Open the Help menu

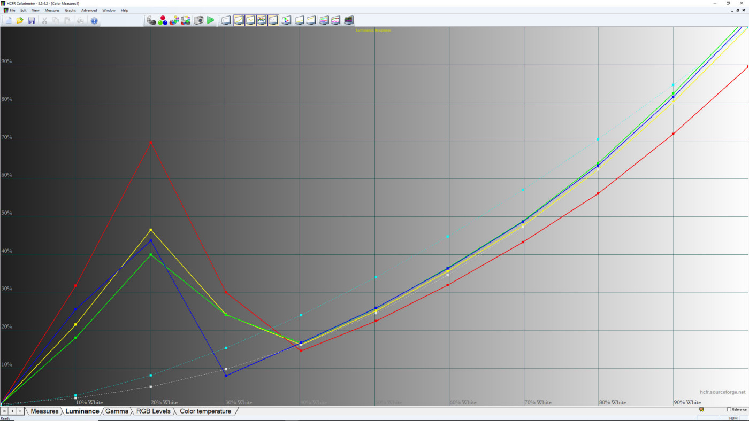point(125,10)
